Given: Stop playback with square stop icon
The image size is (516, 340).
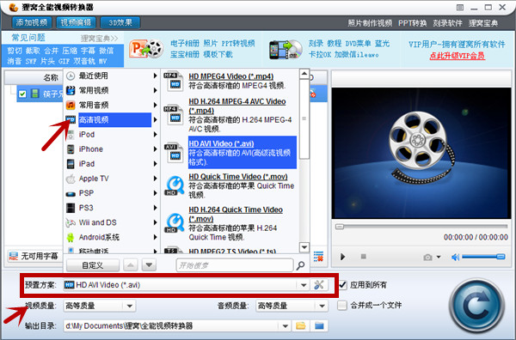Looking at the screenshot, I should tap(363, 256).
